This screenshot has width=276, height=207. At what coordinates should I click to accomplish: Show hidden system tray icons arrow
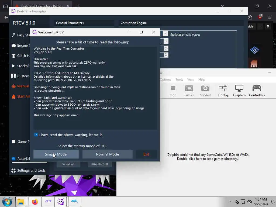pyautogui.click(x=230, y=202)
